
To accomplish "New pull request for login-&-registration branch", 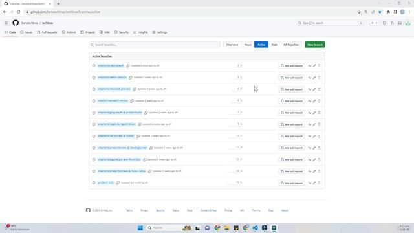I will [292, 124].
